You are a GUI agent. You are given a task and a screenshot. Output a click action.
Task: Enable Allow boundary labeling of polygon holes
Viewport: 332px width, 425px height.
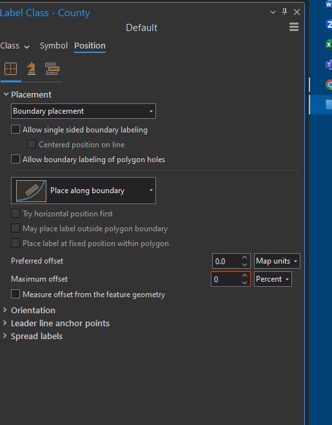(x=15, y=159)
